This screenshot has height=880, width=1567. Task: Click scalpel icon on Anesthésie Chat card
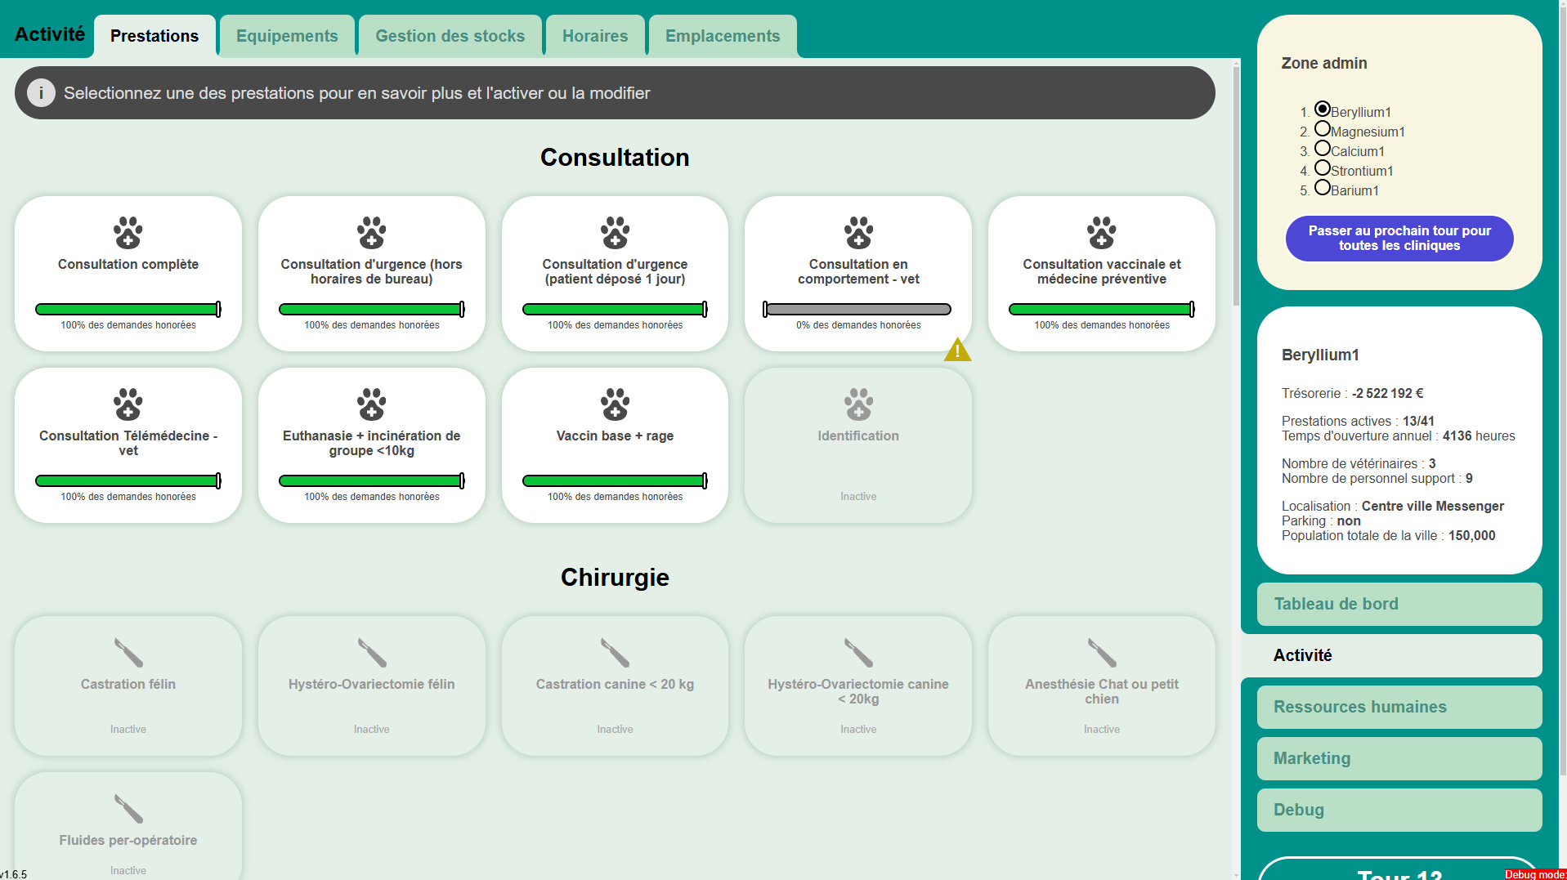tap(1101, 653)
